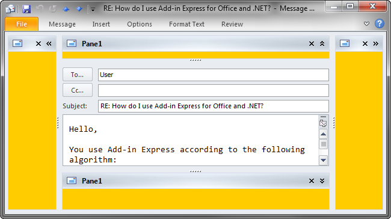Click the Subject: label
The width and height of the screenshot is (391, 219).
pyautogui.click(x=75, y=106)
